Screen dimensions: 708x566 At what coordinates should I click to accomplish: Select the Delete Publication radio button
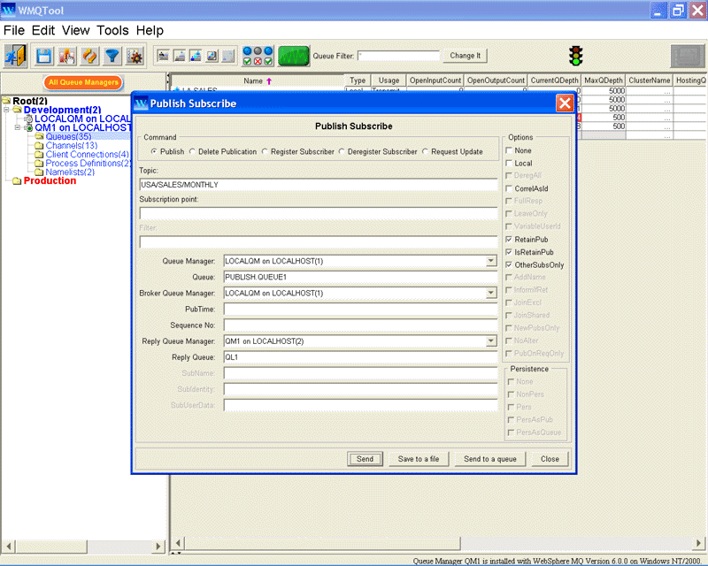(x=192, y=151)
